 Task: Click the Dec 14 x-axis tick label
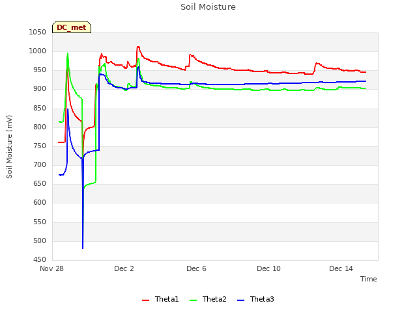pos(341,268)
